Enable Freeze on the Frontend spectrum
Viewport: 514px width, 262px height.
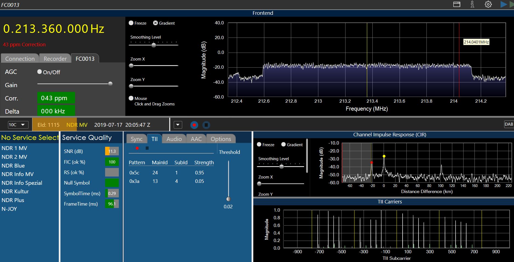[131, 23]
